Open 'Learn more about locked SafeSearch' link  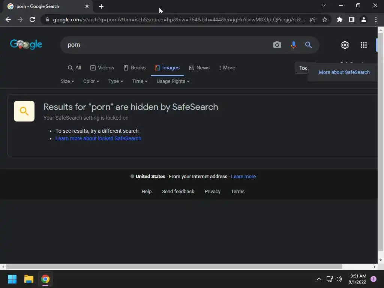(x=98, y=138)
